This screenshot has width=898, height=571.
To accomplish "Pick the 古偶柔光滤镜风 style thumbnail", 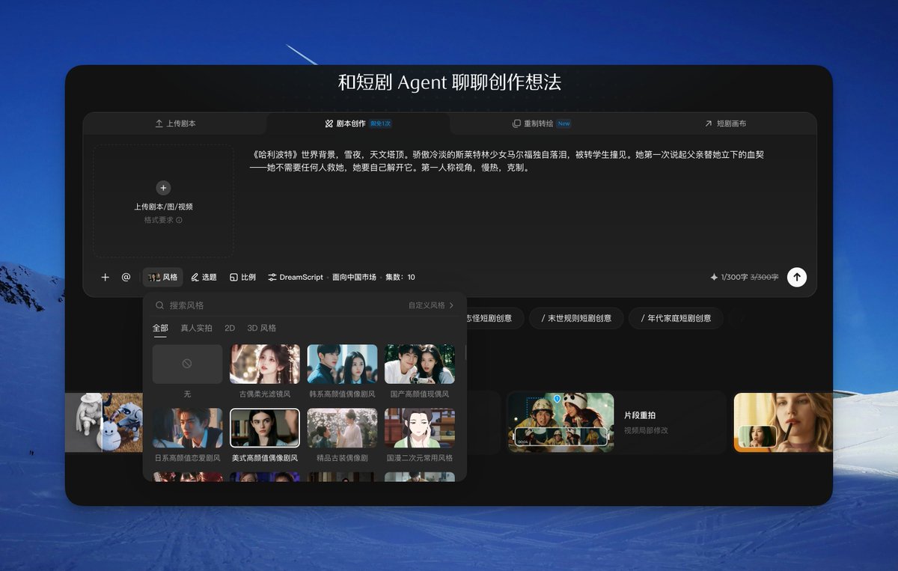I will pyautogui.click(x=265, y=364).
